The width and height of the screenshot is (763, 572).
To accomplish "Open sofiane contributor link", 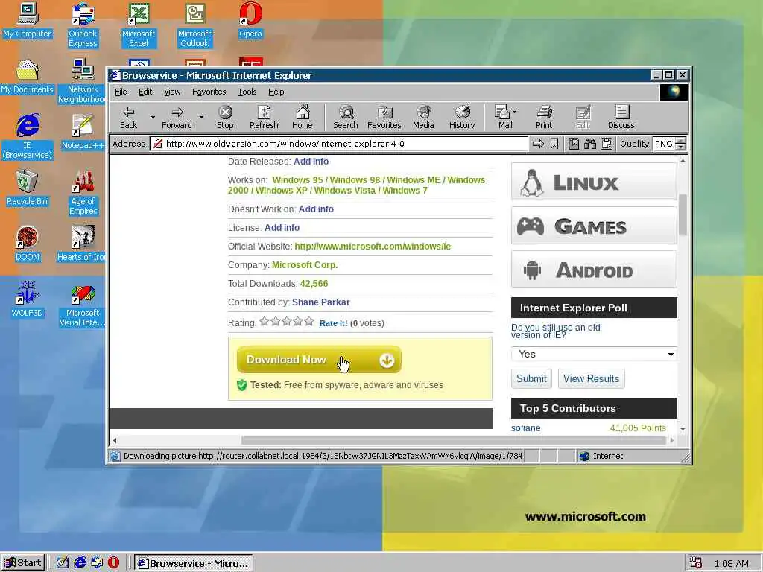I will click(525, 428).
